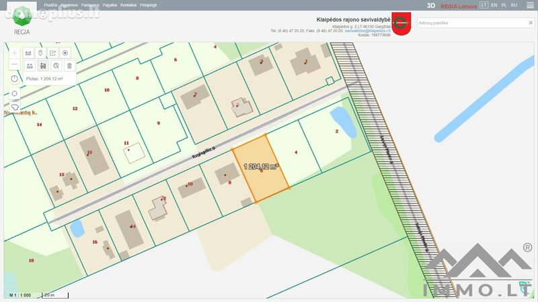
Task: Click the REGIA logo
Action: pyautogui.click(x=22, y=21)
